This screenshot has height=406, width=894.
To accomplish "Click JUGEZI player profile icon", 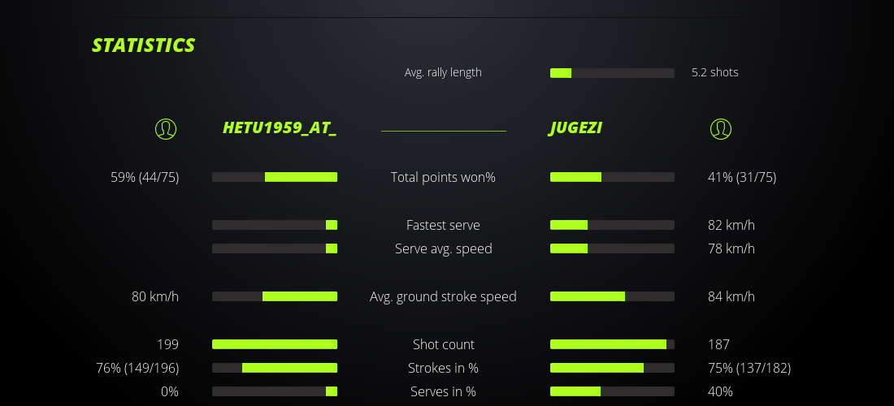I will (721, 128).
